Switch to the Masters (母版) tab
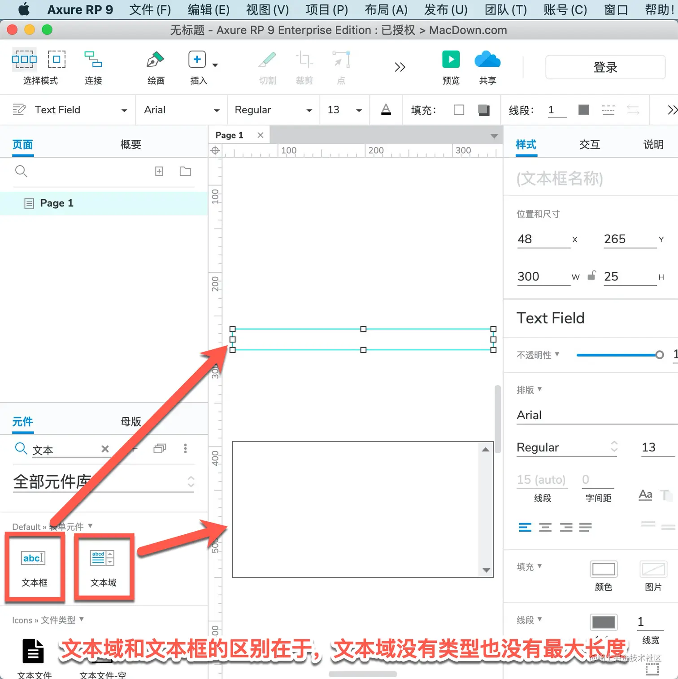The width and height of the screenshot is (678, 679). pos(131,421)
